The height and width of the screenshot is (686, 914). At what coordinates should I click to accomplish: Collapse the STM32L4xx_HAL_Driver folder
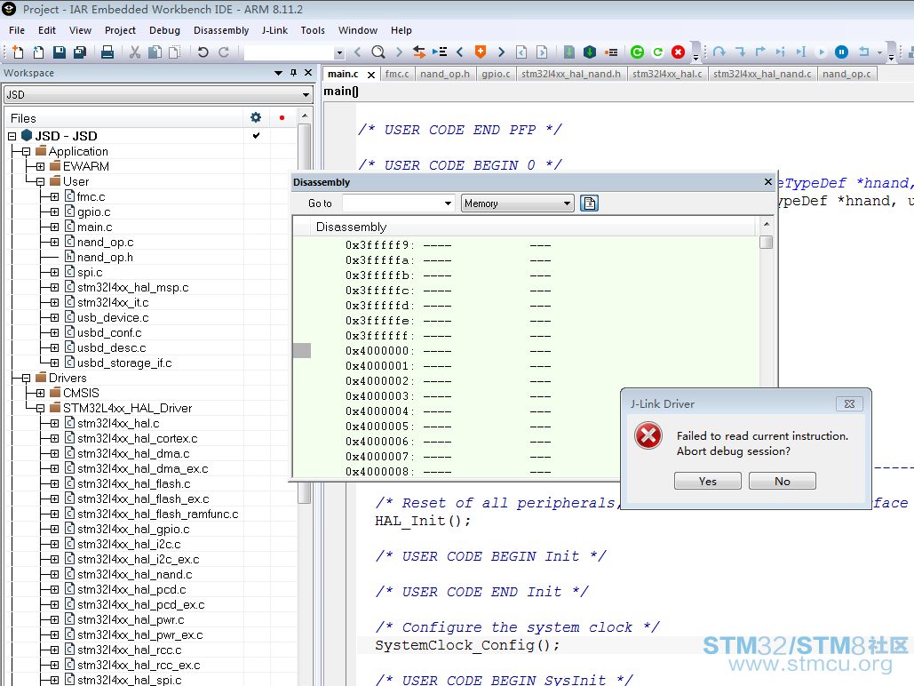(40, 409)
